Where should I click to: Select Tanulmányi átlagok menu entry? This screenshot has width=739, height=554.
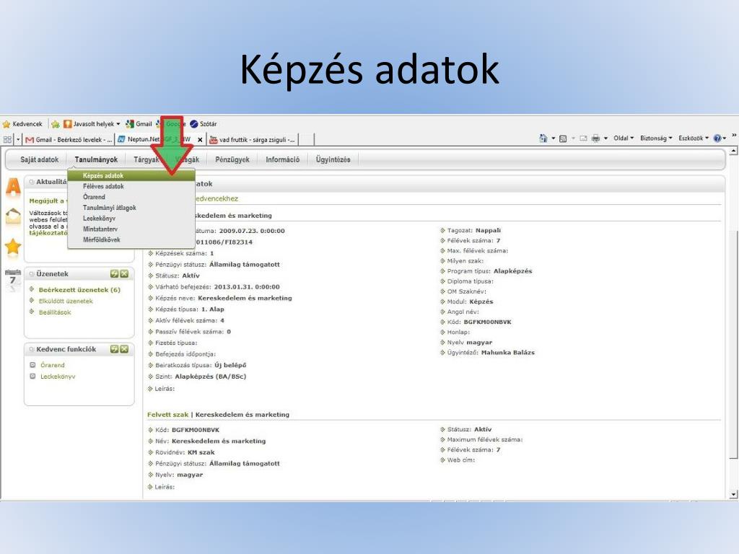click(131, 208)
